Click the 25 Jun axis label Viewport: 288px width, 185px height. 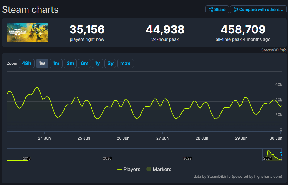tap(84, 138)
